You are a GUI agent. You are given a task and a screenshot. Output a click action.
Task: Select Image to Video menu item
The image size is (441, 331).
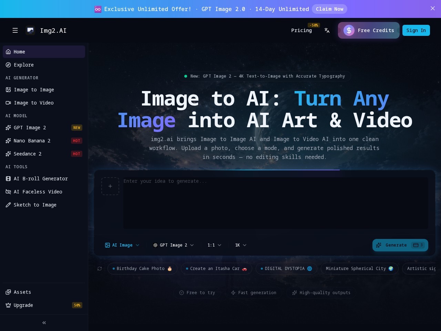click(44, 103)
